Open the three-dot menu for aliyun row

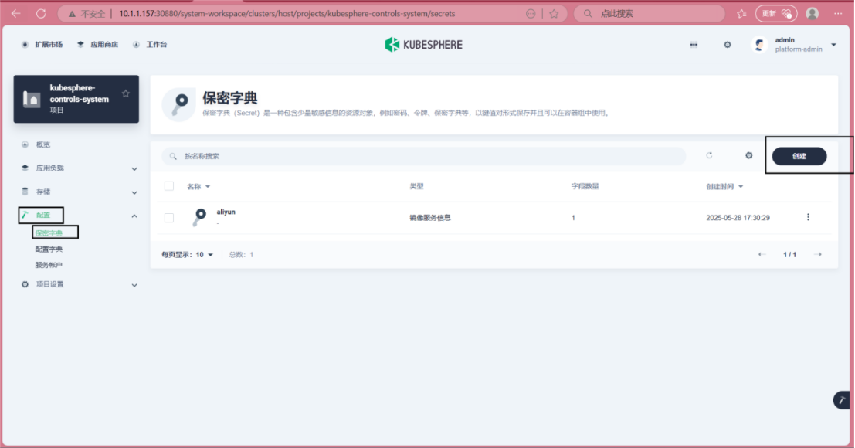click(x=808, y=217)
